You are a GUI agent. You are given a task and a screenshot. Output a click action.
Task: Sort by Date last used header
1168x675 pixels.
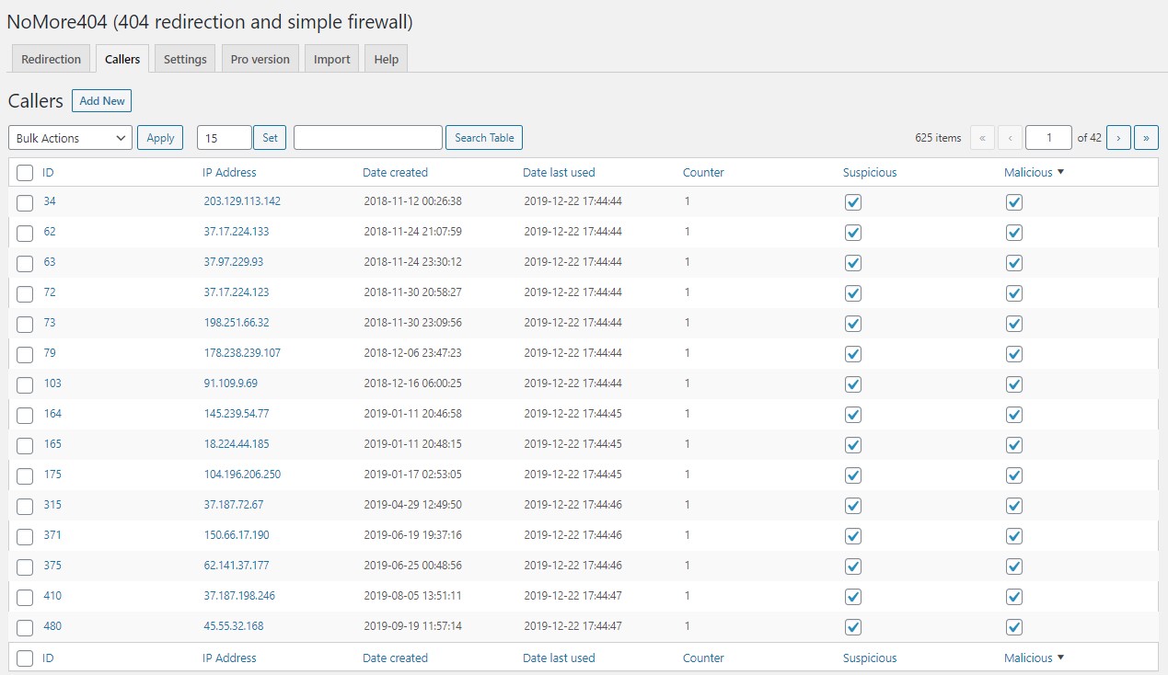(559, 172)
